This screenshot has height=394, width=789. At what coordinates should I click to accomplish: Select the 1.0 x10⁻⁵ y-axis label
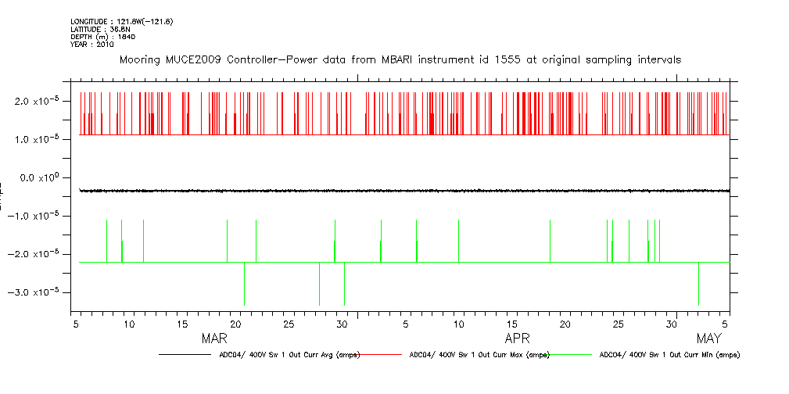43,139
